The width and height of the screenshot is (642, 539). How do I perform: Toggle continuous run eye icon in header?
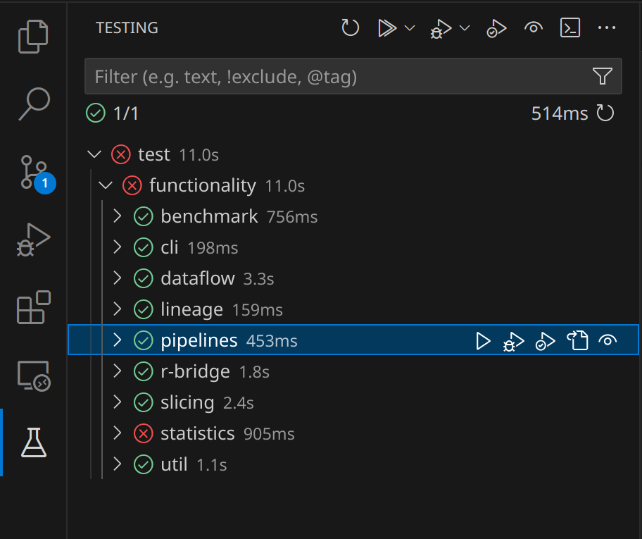(534, 28)
